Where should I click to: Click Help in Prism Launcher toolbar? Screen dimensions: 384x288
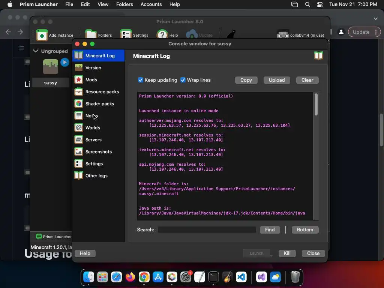pyautogui.click(x=167, y=35)
